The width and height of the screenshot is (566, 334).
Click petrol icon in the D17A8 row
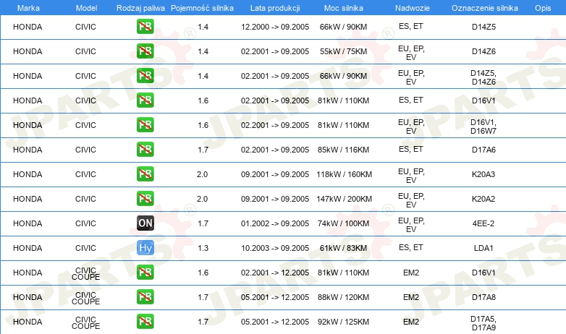point(145,297)
